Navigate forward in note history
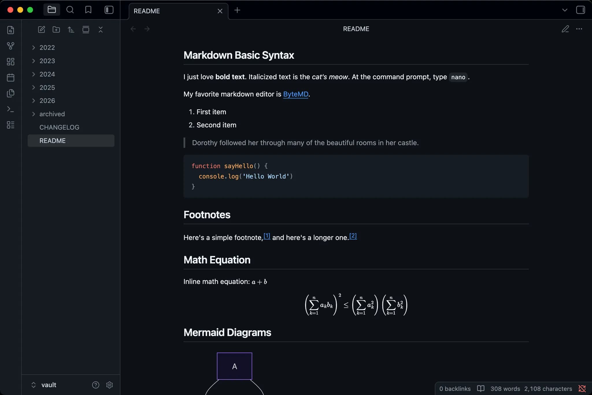The width and height of the screenshot is (592, 395). [147, 29]
